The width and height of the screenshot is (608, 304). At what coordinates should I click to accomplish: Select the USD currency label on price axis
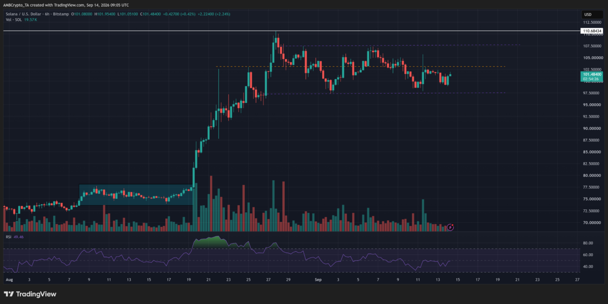point(588,14)
